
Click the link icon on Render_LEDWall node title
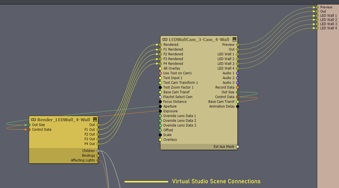coord(34,120)
